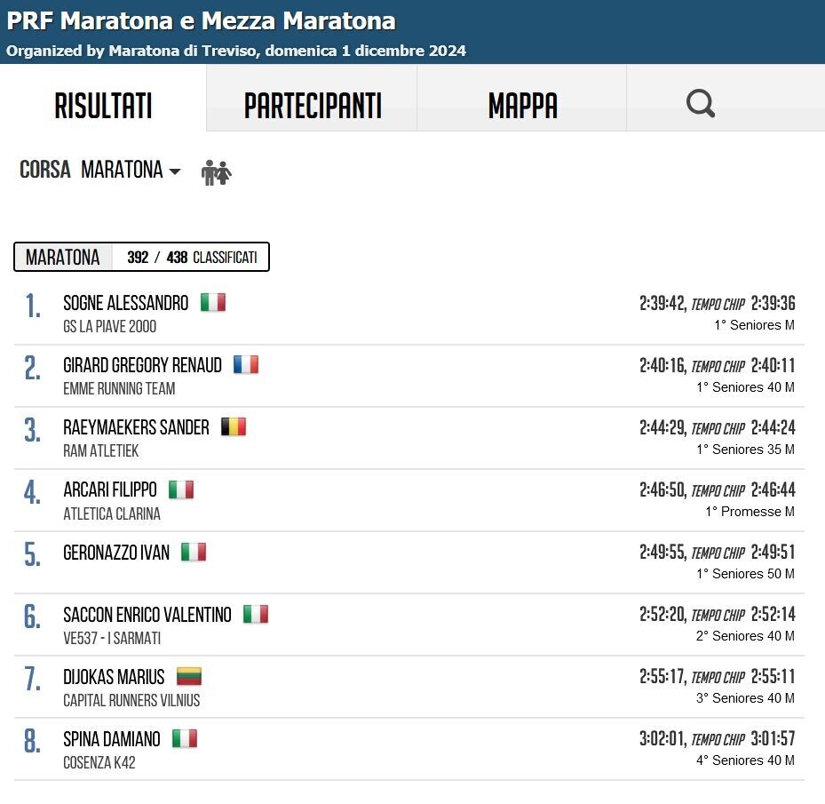Click Italian flag beside Saccon Enrico Valentino
The width and height of the screenshot is (825, 804).
[x=256, y=615]
